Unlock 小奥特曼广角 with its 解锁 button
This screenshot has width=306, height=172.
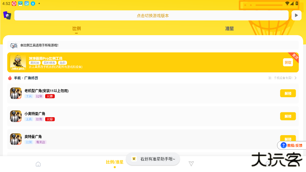pos(288,117)
